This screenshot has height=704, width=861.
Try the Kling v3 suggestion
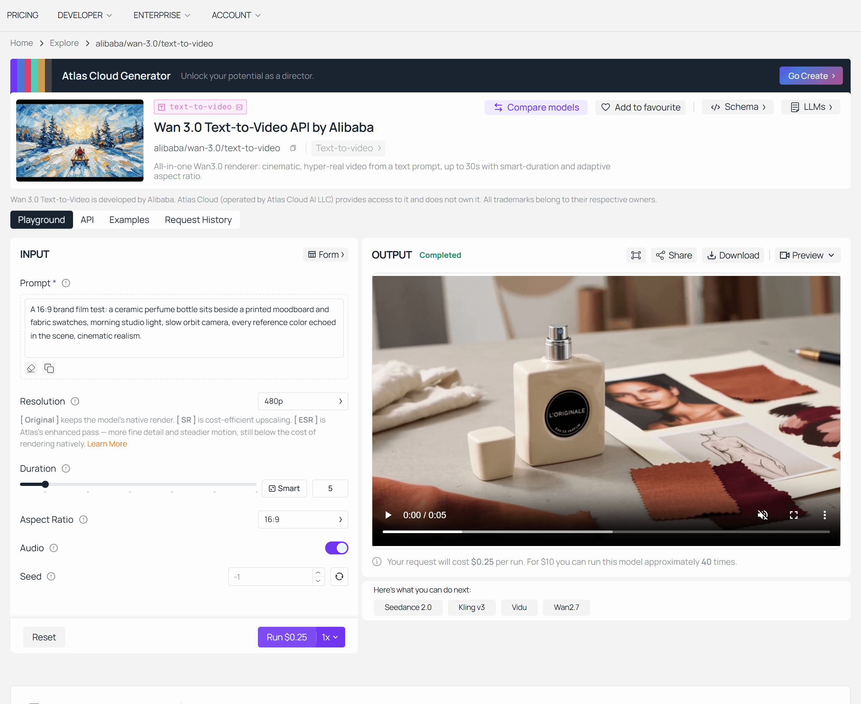click(472, 607)
